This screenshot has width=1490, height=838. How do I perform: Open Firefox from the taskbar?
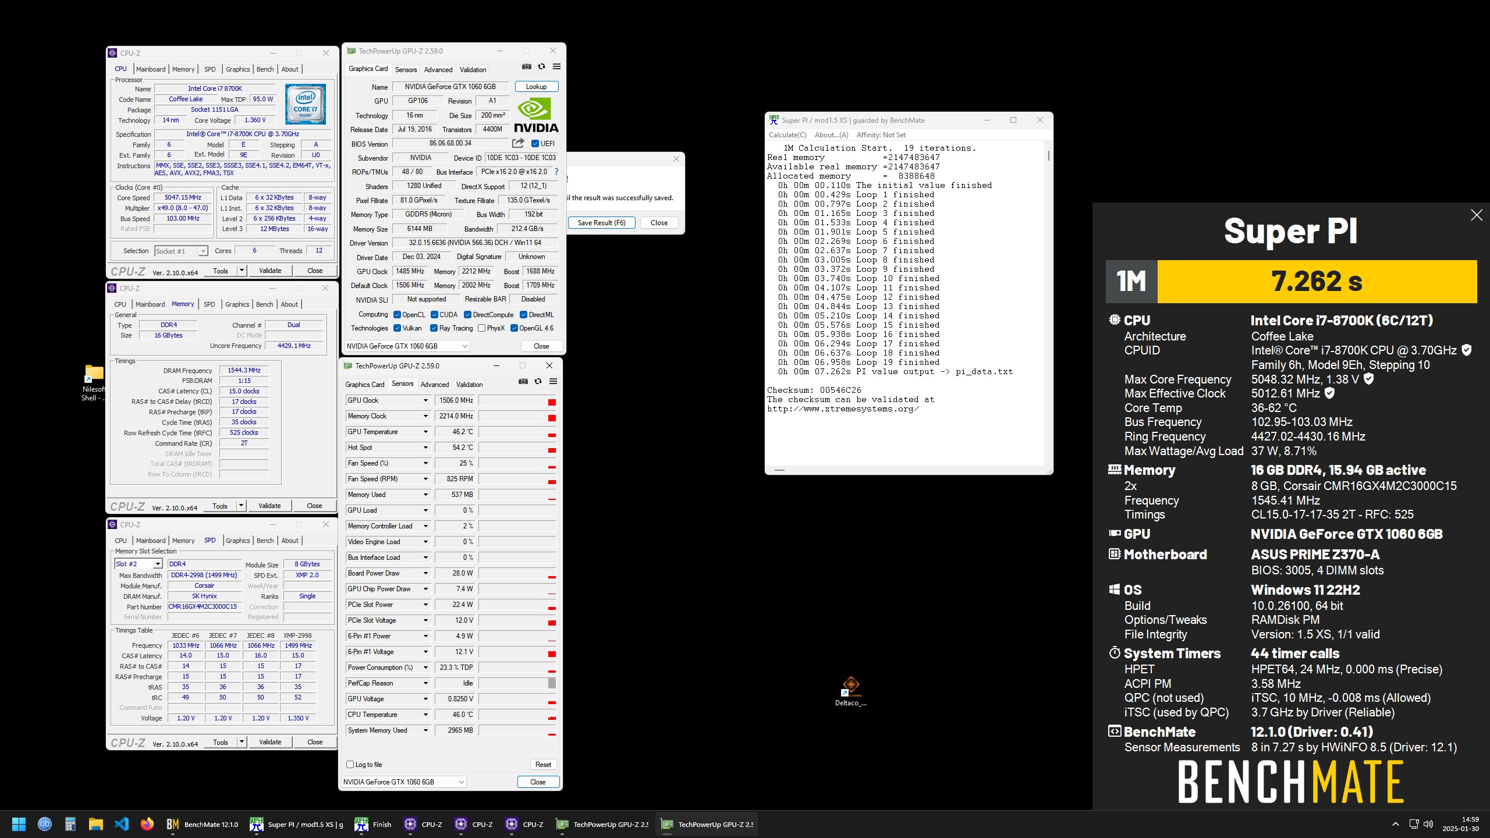pyautogui.click(x=147, y=824)
